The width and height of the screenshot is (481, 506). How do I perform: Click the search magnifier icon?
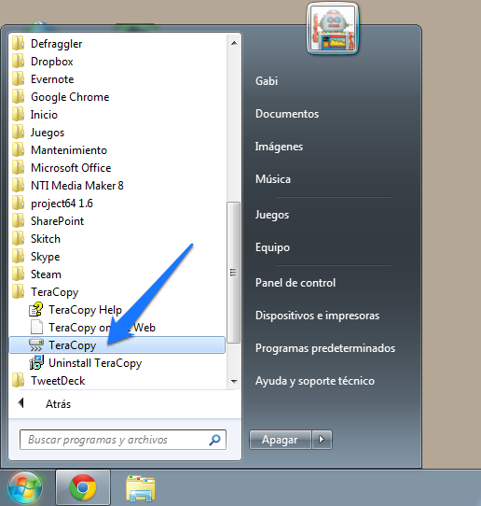[x=214, y=440]
